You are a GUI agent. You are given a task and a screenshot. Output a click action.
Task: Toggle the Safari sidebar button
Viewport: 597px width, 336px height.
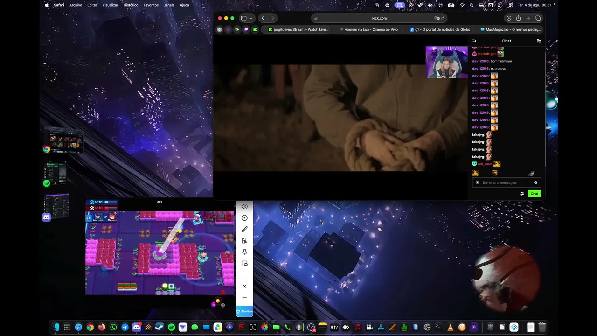click(243, 18)
